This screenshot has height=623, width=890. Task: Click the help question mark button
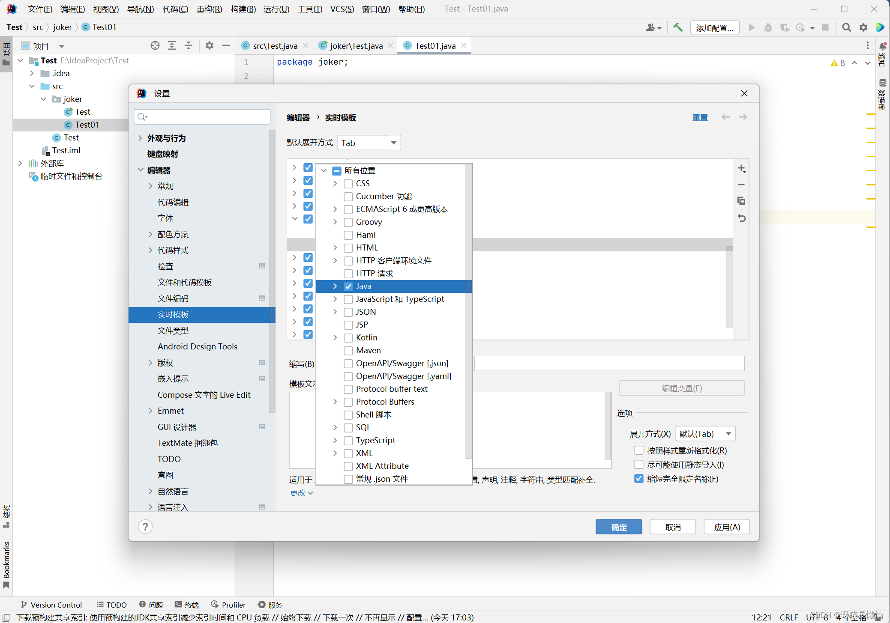click(x=145, y=527)
